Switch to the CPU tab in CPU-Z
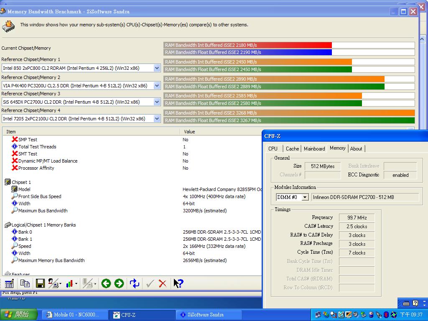428x321 pixels. point(273,148)
